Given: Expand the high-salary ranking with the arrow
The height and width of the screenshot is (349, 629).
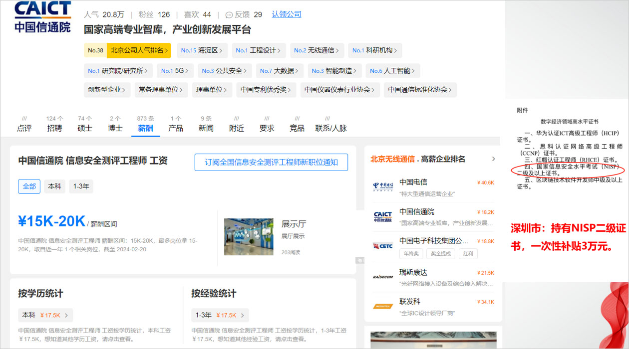Looking at the screenshot, I should [493, 159].
